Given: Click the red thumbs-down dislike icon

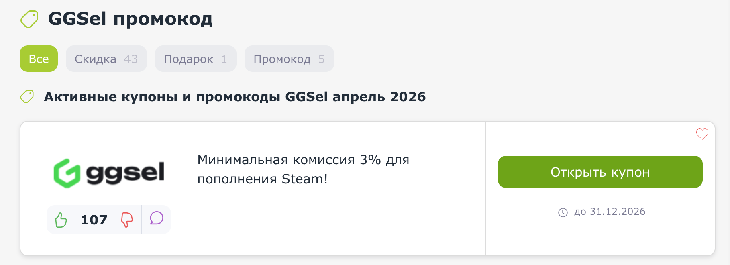Looking at the screenshot, I should [126, 219].
